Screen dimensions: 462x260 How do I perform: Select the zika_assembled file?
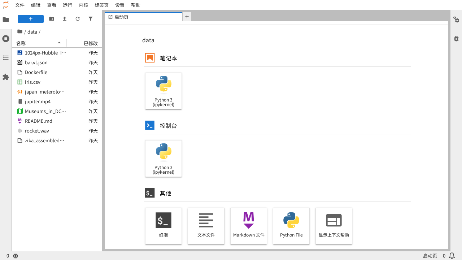coord(57,140)
